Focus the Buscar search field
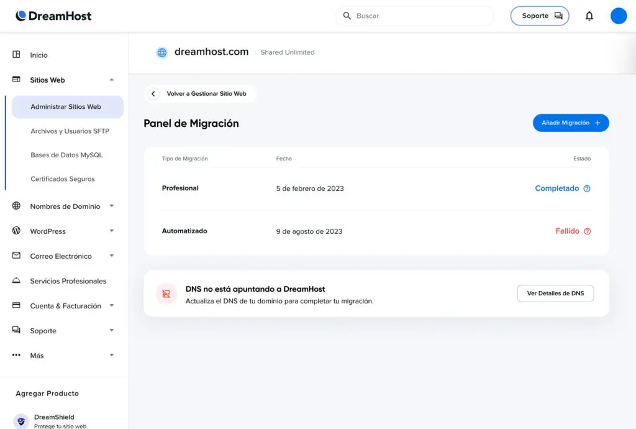This screenshot has height=429, width=636. pyautogui.click(x=414, y=16)
